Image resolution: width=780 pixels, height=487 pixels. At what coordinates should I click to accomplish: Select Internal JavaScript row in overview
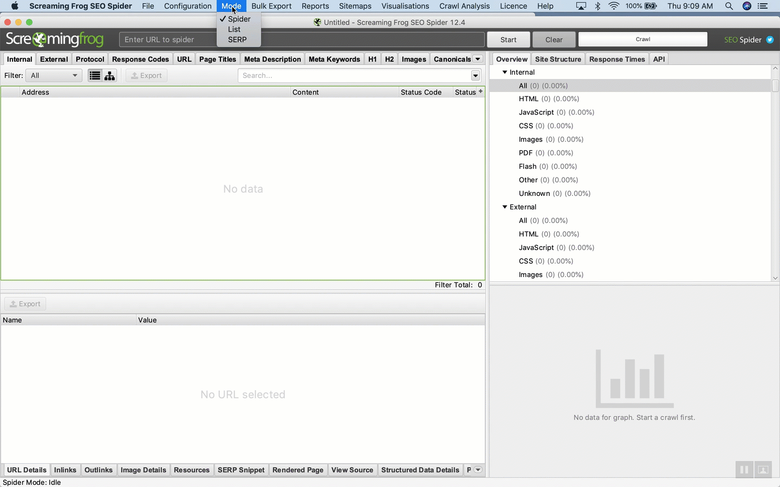click(x=630, y=112)
